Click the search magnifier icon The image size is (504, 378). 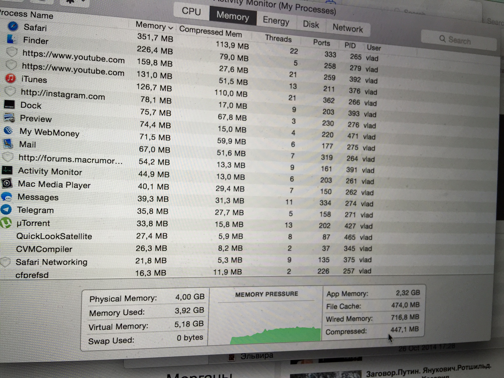tap(442, 39)
